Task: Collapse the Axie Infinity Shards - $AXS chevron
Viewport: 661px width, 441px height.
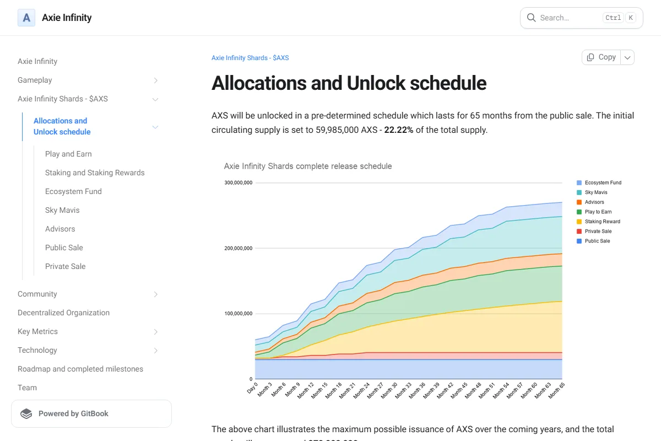Action: (155, 99)
